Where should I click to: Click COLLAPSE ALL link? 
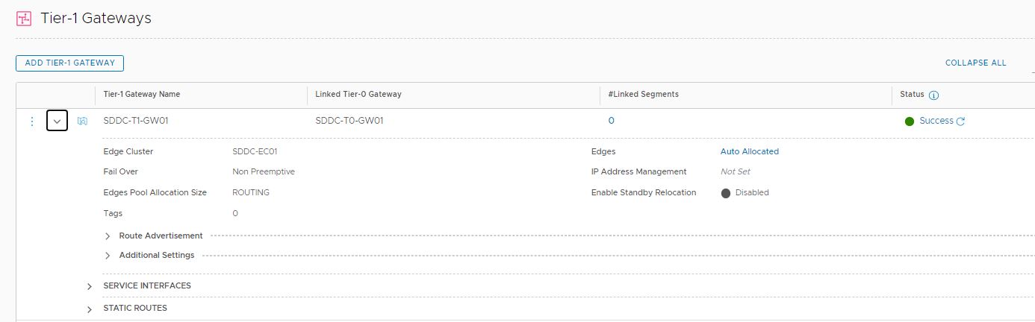point(975,63)
